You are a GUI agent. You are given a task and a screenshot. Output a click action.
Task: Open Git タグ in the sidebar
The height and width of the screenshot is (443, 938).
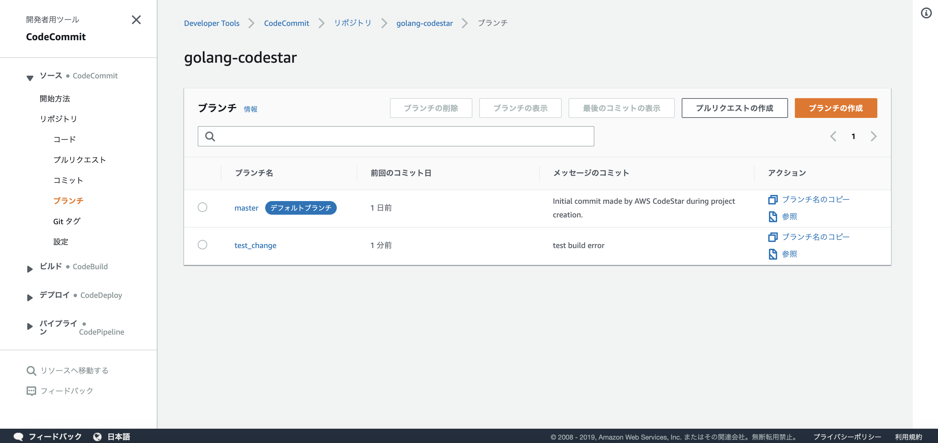tap(67, 221)
